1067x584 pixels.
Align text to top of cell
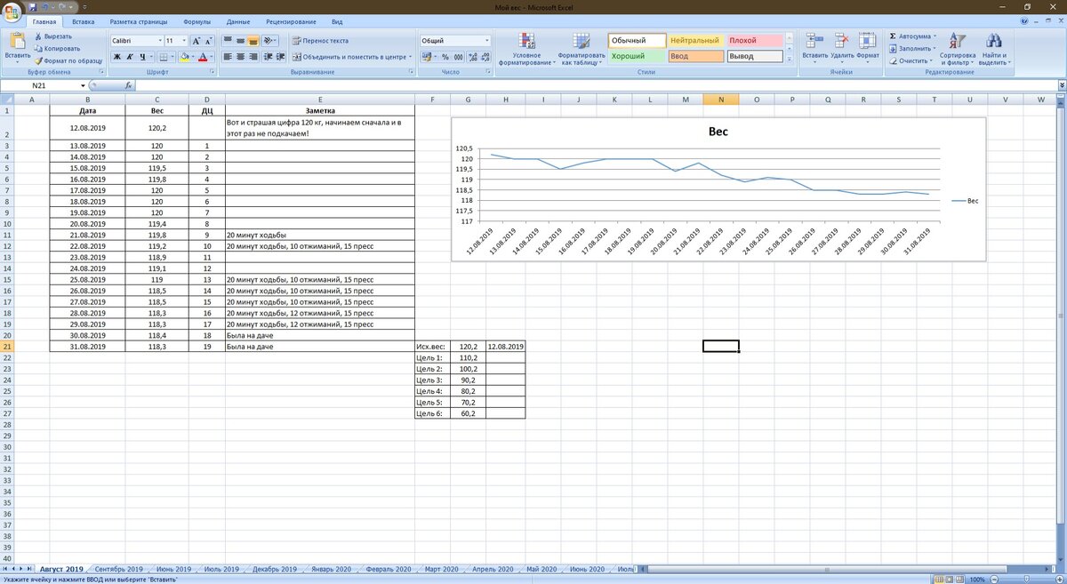click(x=228, y=41)
